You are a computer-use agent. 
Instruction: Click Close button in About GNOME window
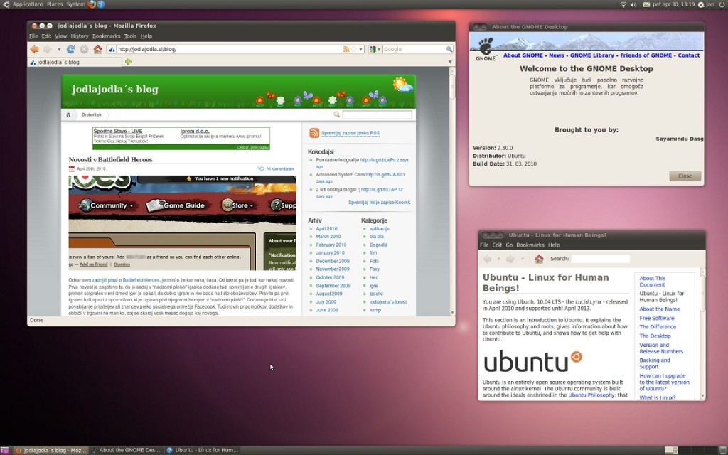click(x=685, y=176)
